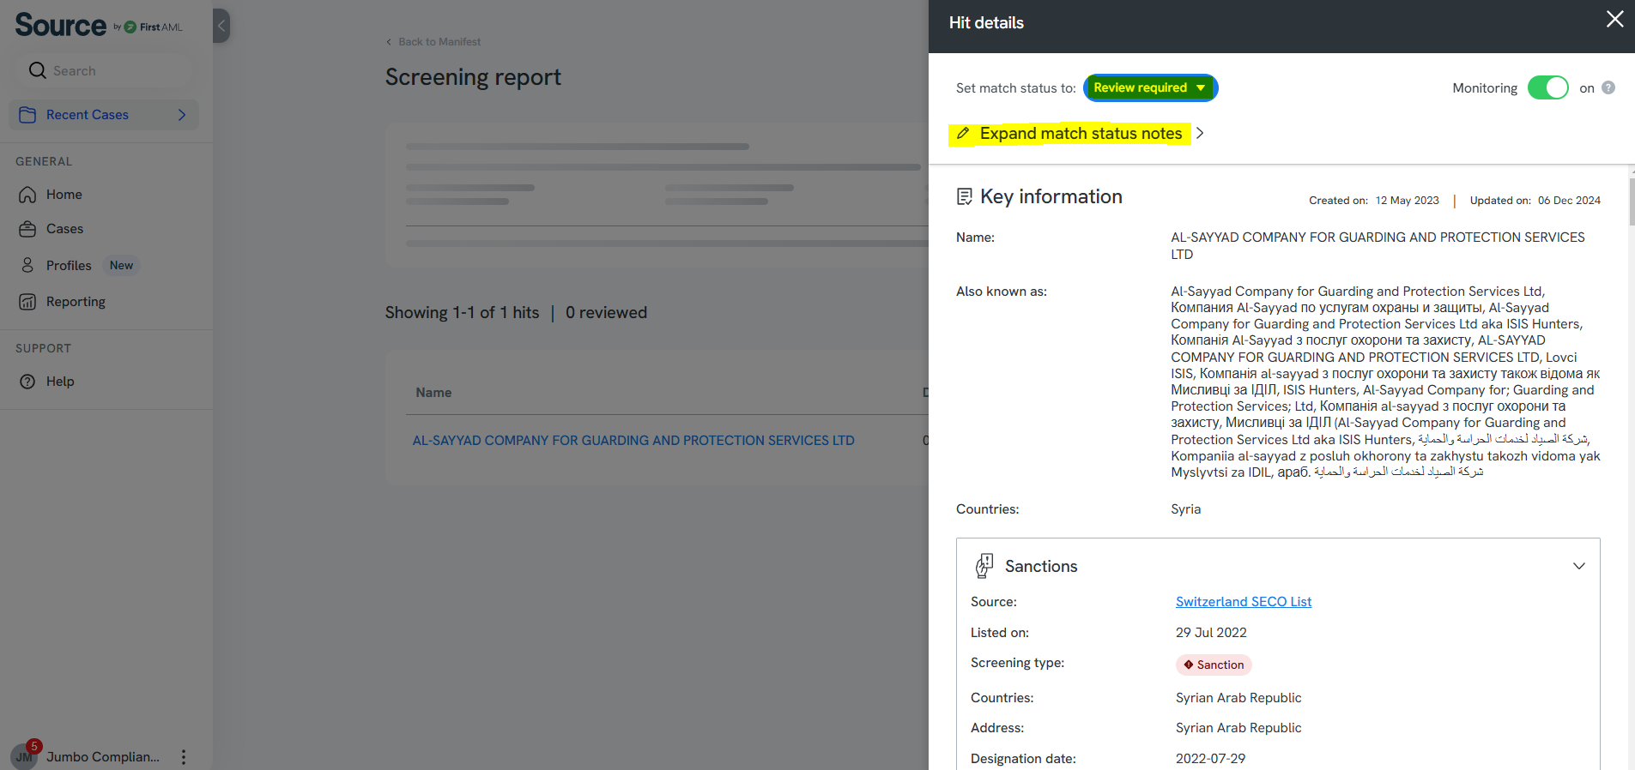This screenshot has height=770, width=1635.
Task: Click the Listed on date 29 Jul 2022
Action: pos(1211,633)
